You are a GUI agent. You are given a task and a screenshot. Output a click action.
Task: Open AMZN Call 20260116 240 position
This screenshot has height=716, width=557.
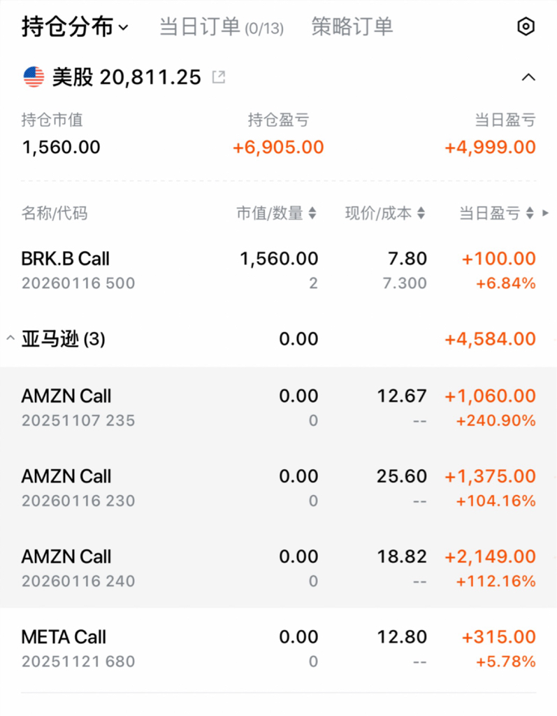[278, 568]
